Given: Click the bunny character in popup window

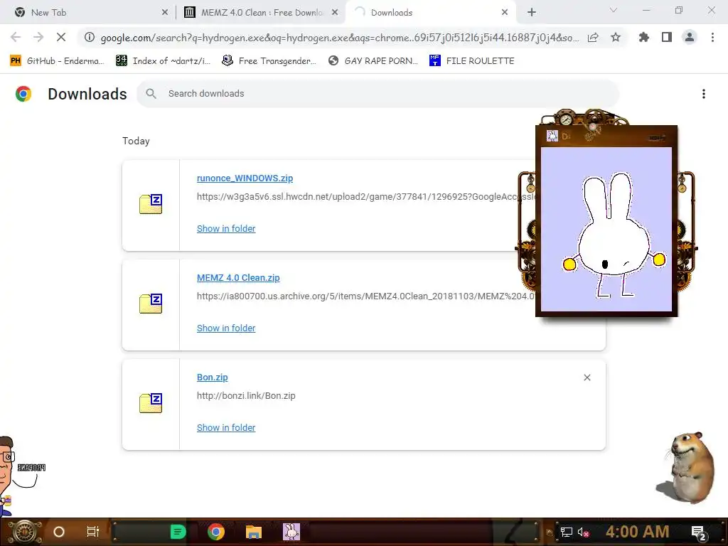Looking at the screenshot, I should [x=614, y=237].
